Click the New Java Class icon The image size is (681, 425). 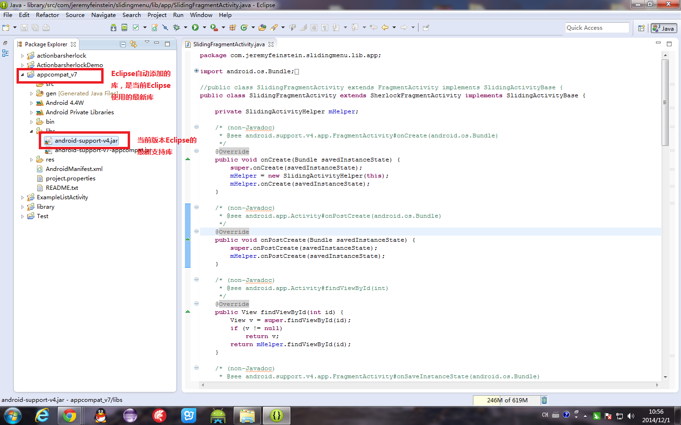pyautogui.click(x=244, y=28)
